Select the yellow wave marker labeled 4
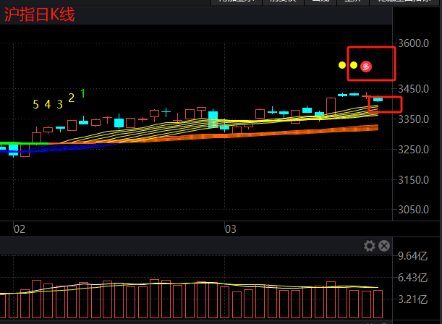 pyautogui.click(x=48, y=104)
